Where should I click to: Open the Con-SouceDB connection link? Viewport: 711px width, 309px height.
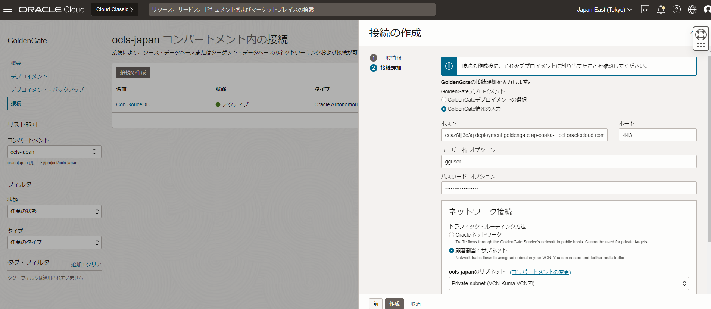point(133,104)
